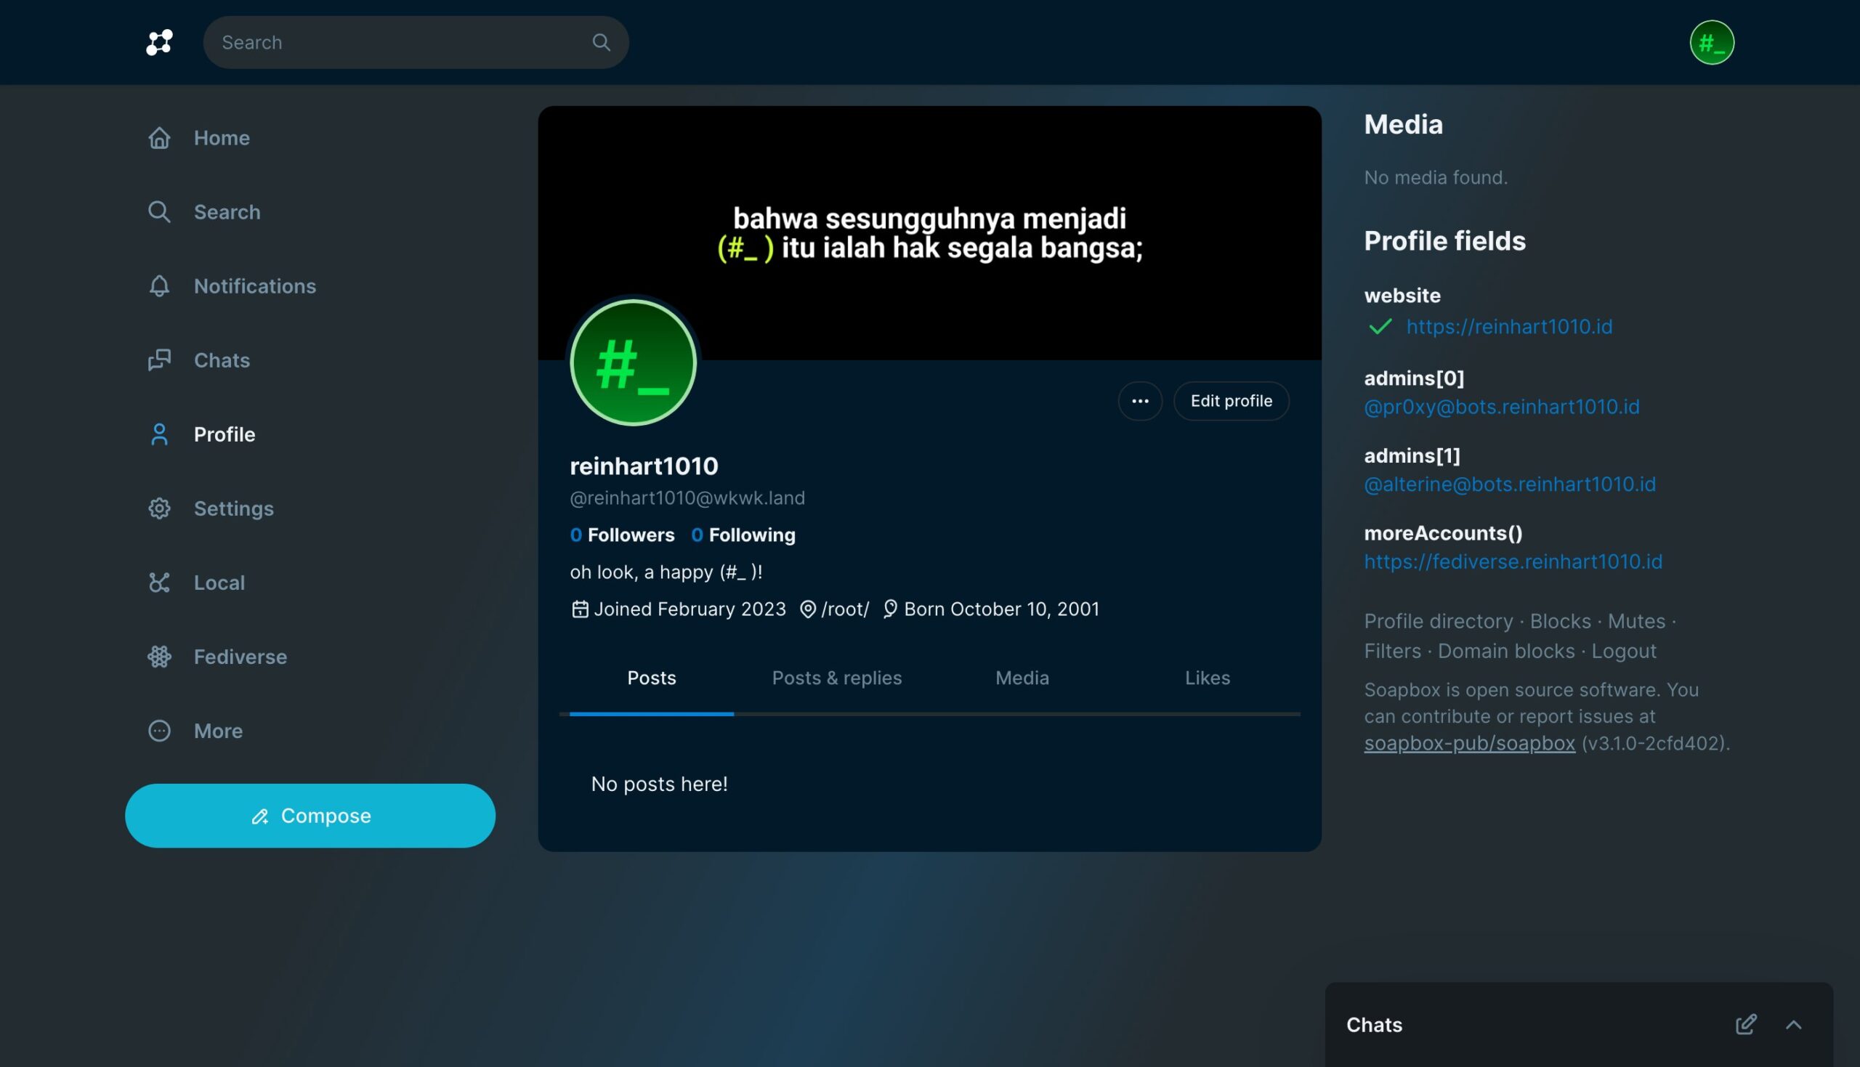Open Chats in the left sidebar

pyautogui.click(x=222, y=360)
